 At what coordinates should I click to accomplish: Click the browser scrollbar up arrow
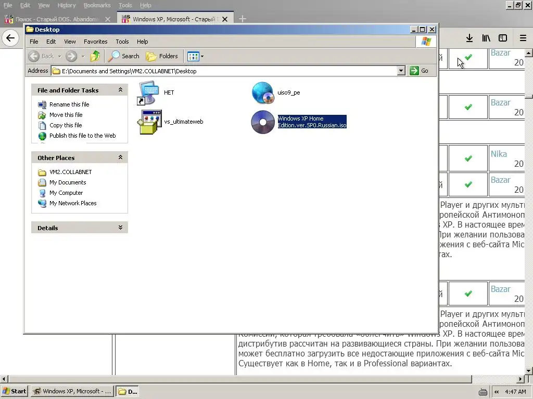pyautogui.click(x=529, y=53)
